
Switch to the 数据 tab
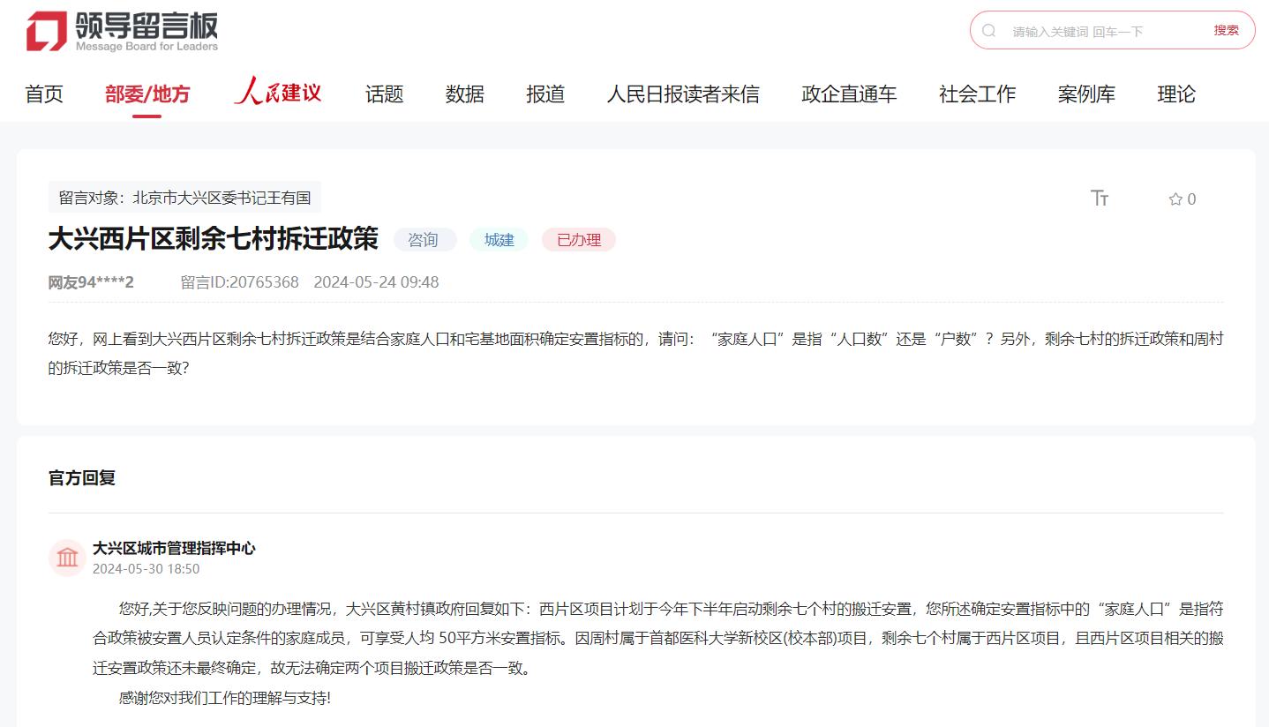point(465,94)
